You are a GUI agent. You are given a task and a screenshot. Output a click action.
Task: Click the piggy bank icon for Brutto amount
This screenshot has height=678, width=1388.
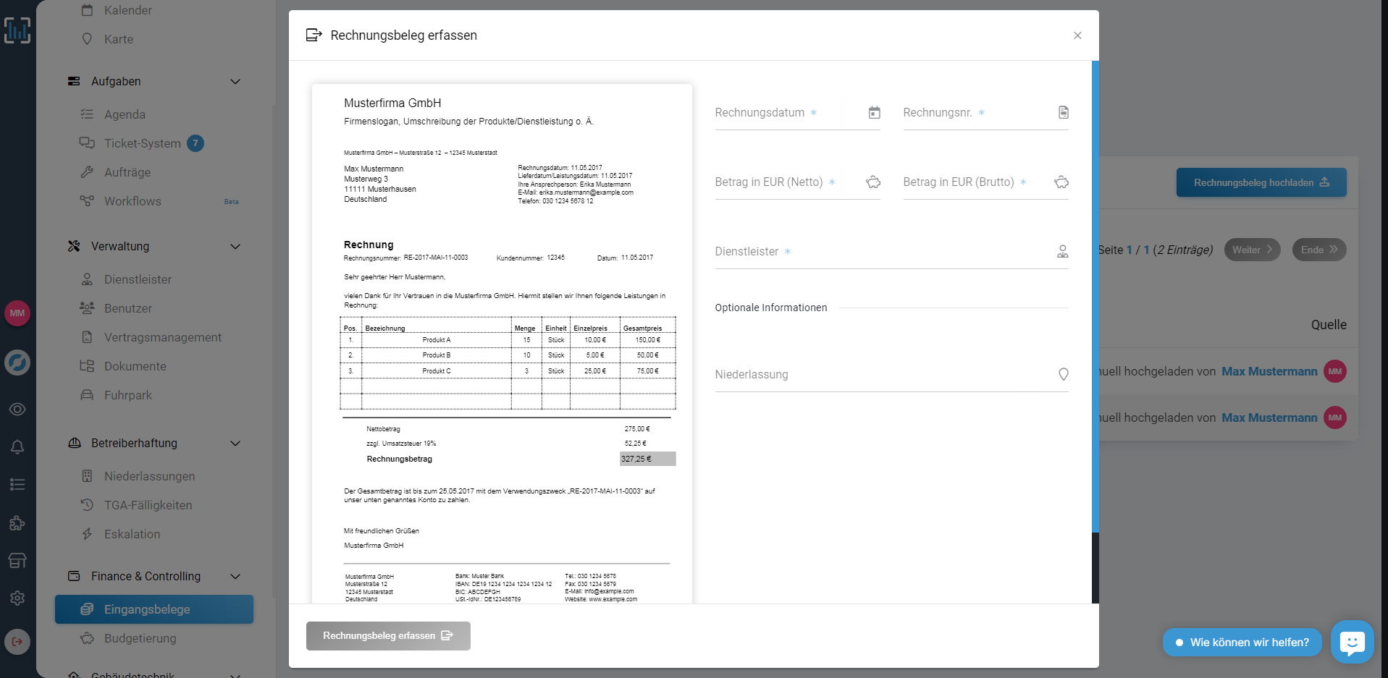1061,182
